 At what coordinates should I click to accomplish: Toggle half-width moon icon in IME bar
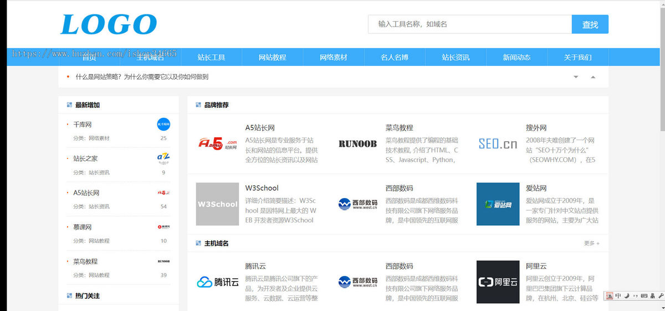[626, 296]
